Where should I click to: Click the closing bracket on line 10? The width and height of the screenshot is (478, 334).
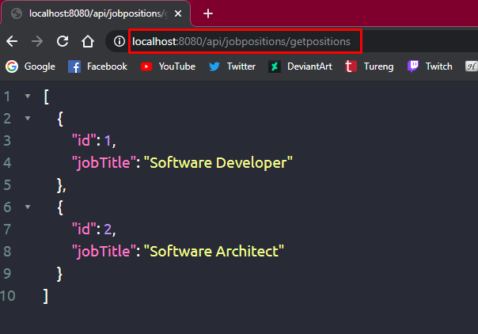[46, 296]
